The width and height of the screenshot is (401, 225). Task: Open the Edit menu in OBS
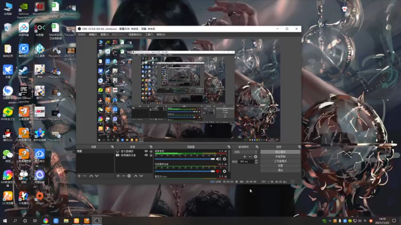point(93,34)
